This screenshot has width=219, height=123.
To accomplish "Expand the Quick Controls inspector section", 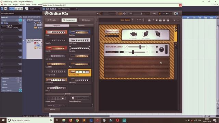I will pos(11,91).
